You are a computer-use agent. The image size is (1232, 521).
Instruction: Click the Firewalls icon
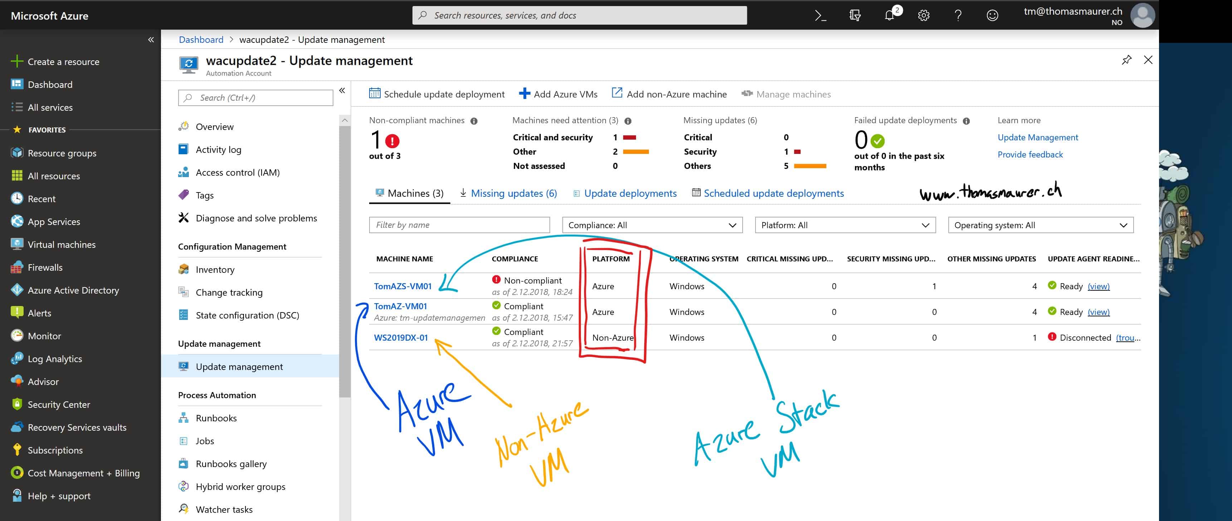(x=17, y=267)
